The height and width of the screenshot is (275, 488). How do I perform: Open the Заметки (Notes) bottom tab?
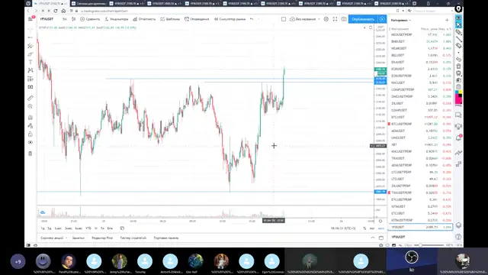click(x=78, y=238)
